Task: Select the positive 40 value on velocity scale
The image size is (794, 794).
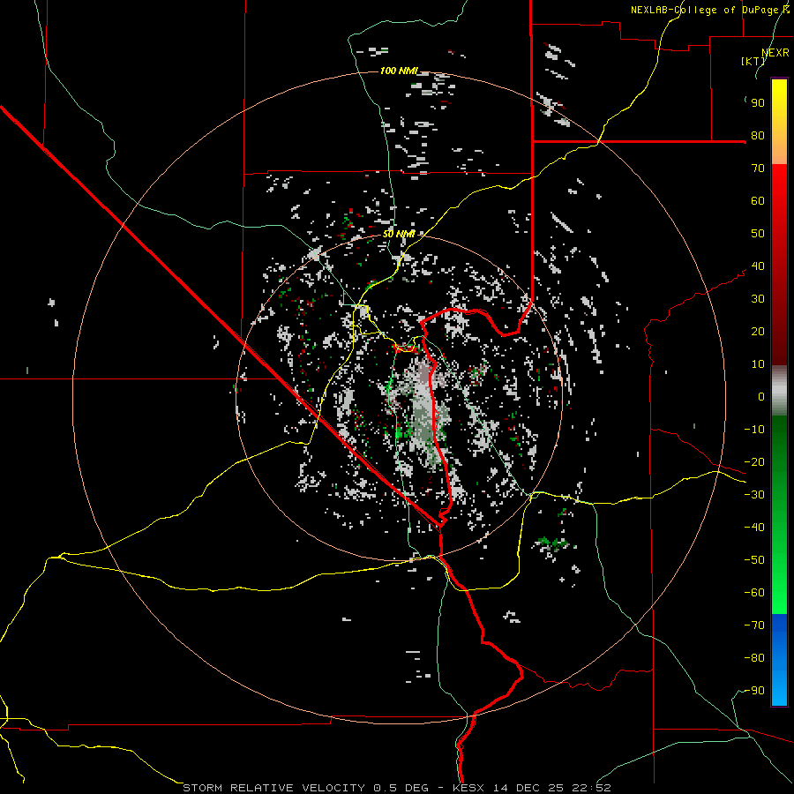Action: (758, 266)
